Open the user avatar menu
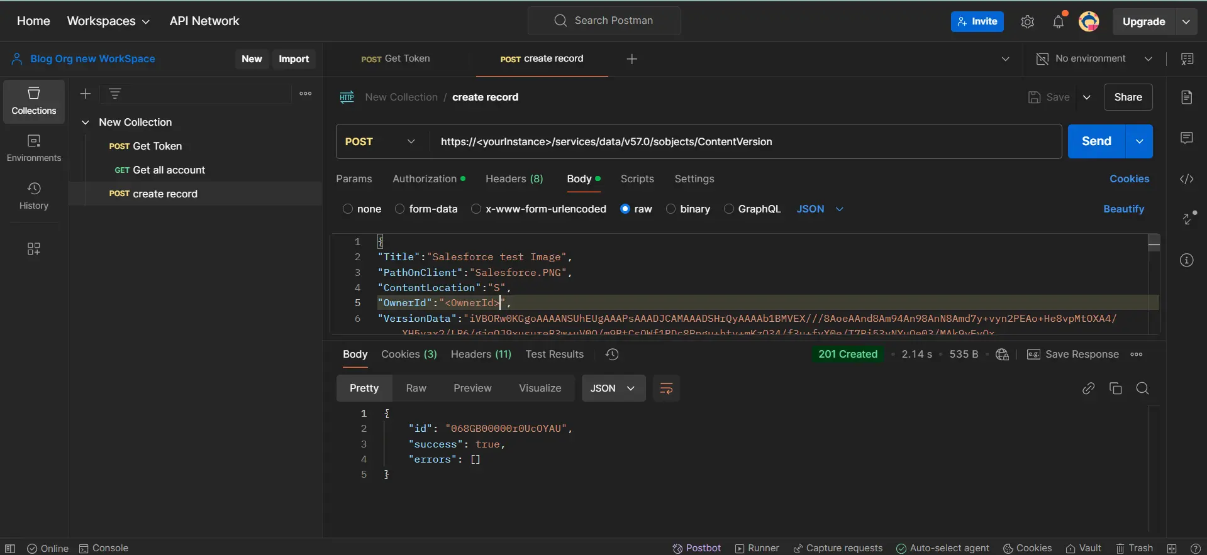 click(1089, 21)
